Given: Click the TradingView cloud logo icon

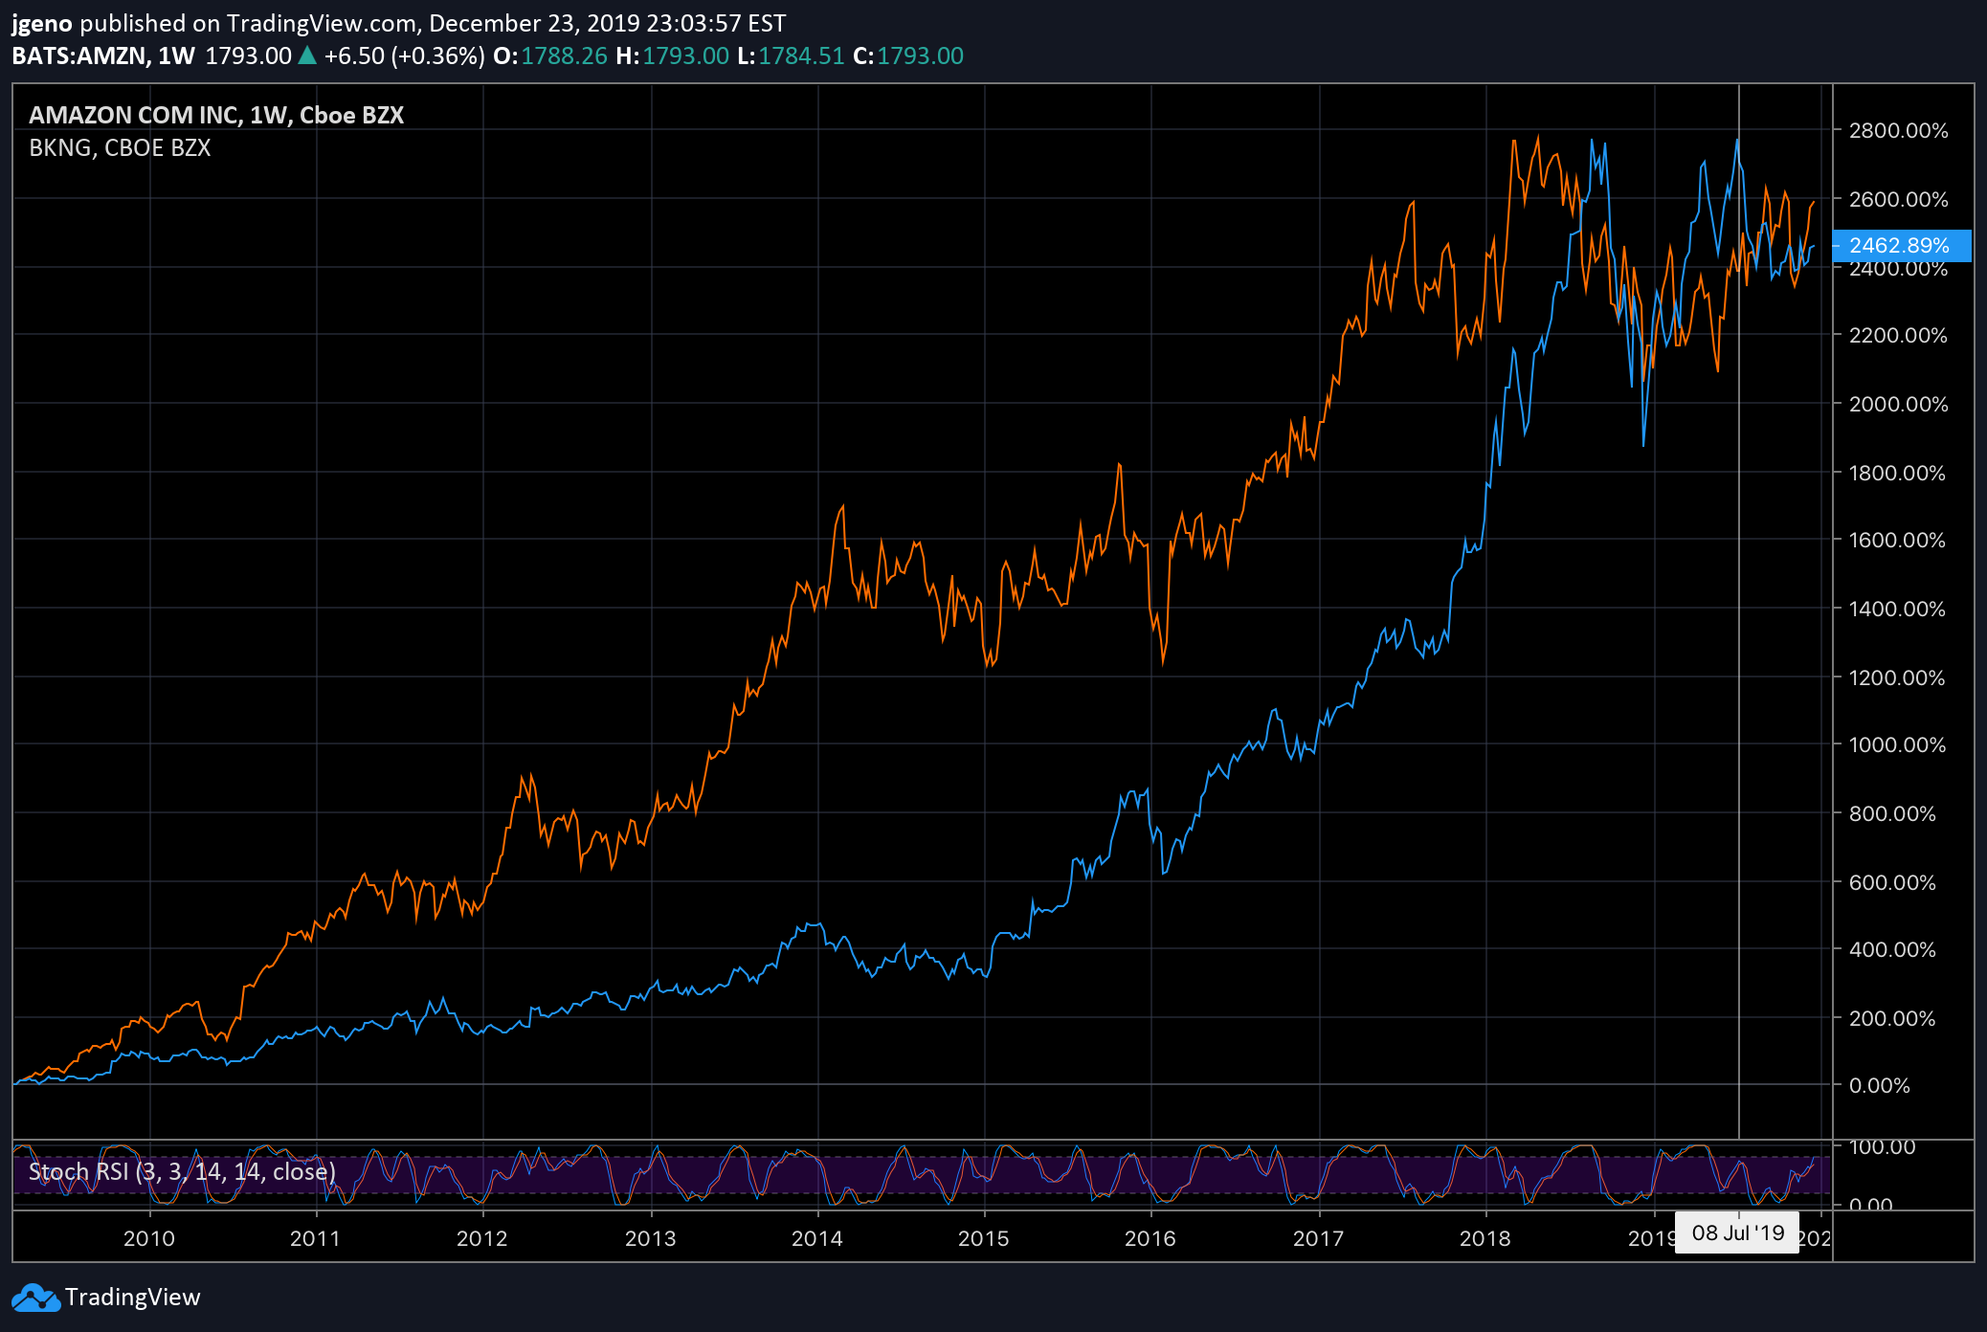Looking at the screenshot, I should tap(35, 1298).
